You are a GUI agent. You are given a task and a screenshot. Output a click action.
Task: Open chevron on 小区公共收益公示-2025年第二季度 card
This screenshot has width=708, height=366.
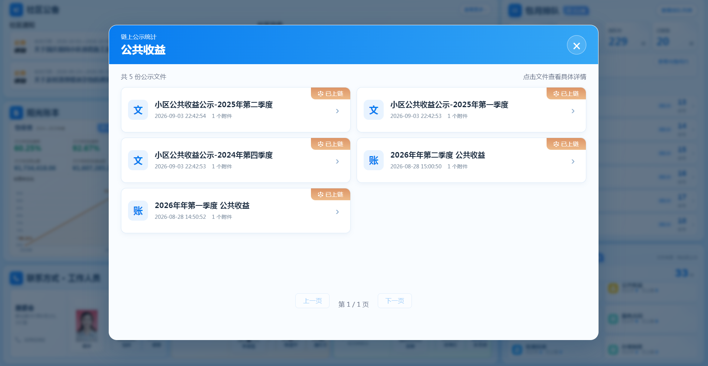pos(337,111)
